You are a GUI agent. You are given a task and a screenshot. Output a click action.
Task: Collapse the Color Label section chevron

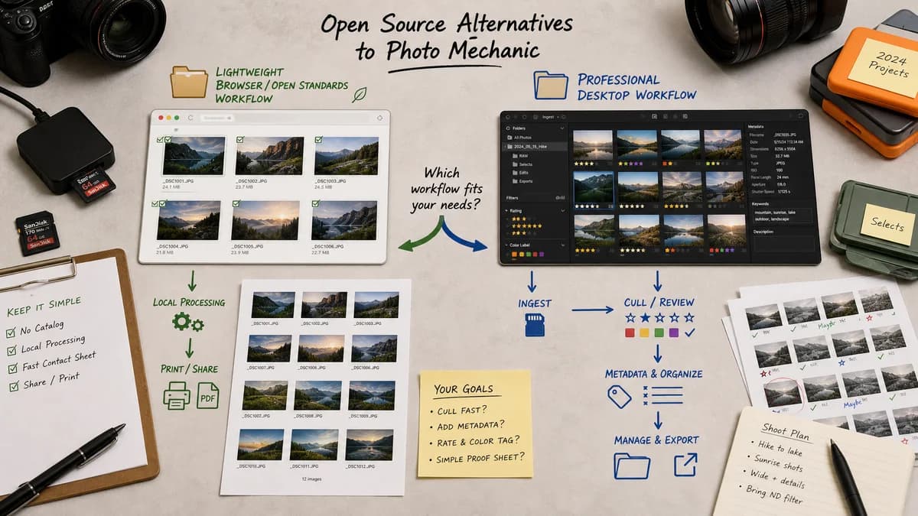point(563,245)
